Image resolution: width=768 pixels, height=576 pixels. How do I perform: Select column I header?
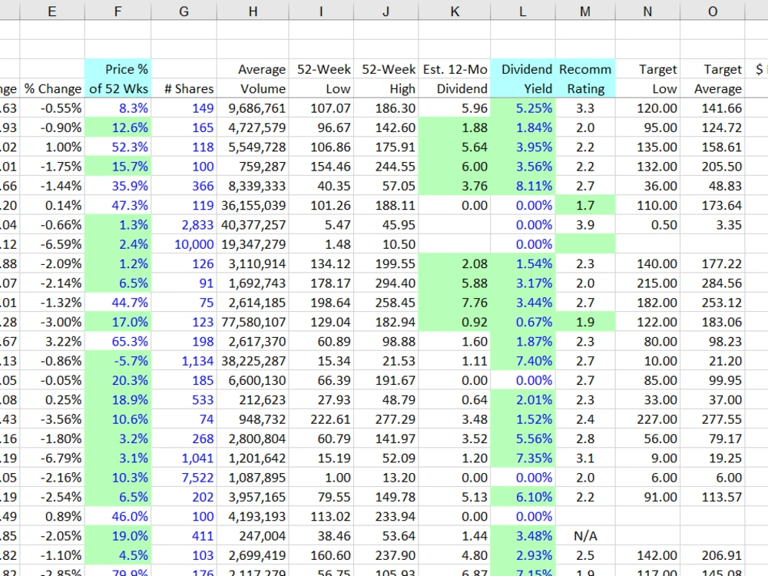tap(321, 12)
